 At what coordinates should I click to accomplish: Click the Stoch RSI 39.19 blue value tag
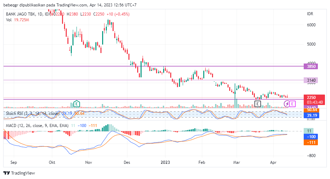coord(312,115)
